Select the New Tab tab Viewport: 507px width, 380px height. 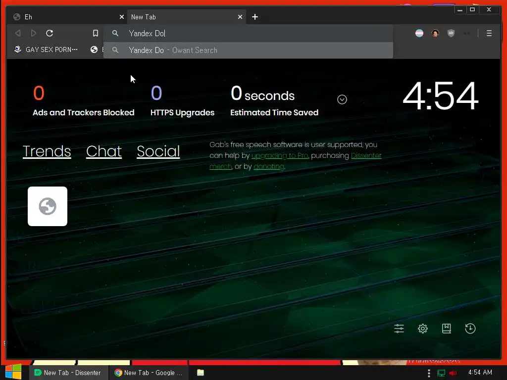pyautogui.click(x=187, y=17)
